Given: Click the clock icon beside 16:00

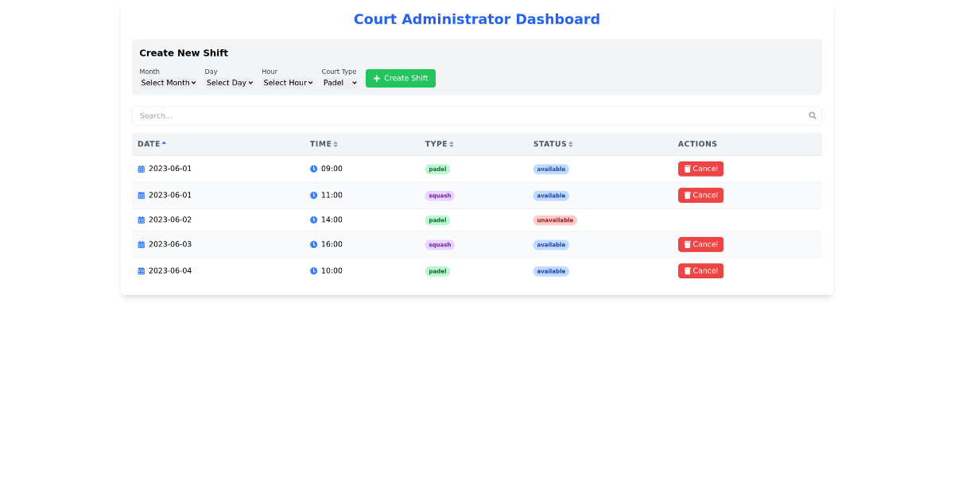Looking at the screenshot, I should pos(312,244).
